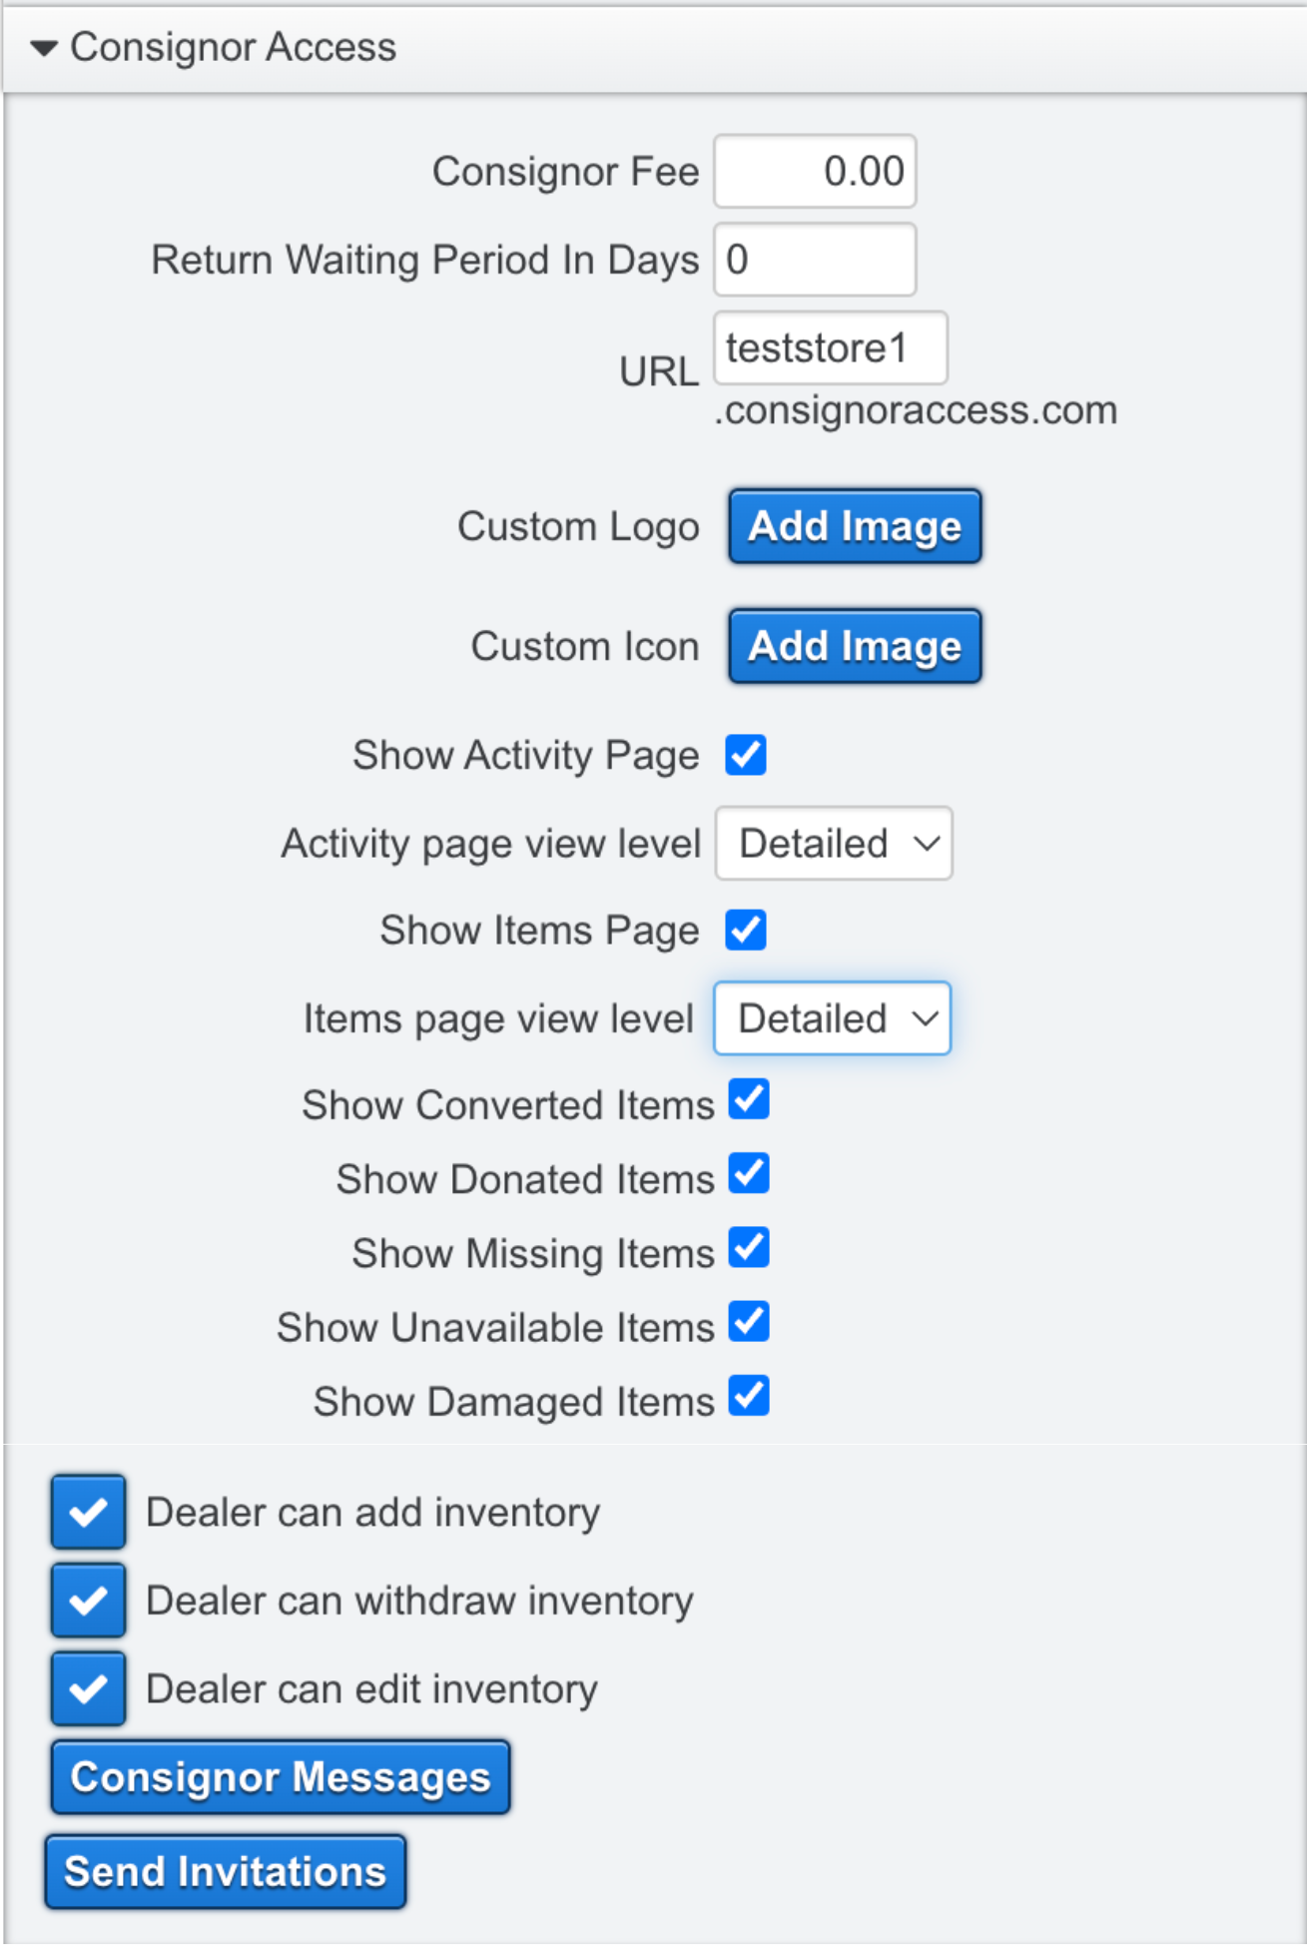The height and width of the screenshot is (1947, 1307).
Task: Click the Consignor Fee input field
Action: point(815,172)
